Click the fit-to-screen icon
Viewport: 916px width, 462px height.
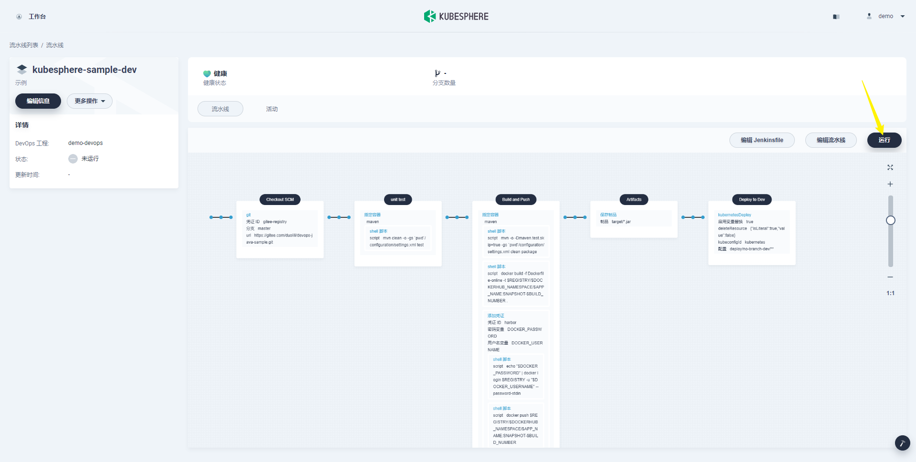coord(890,167)
